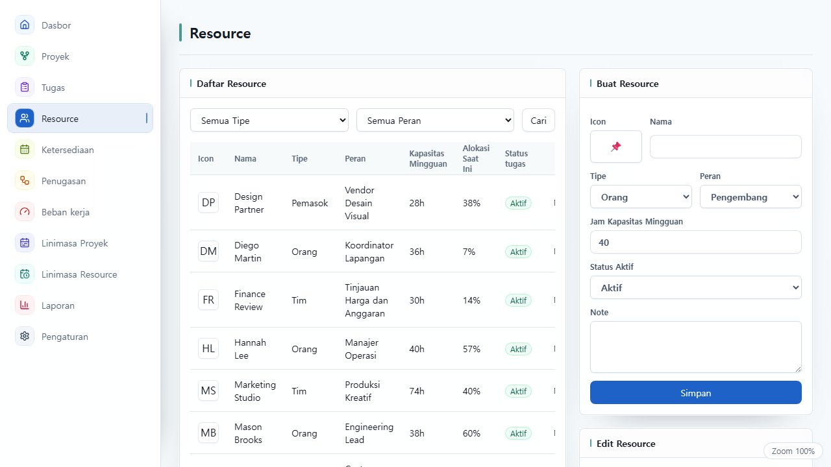Click the Laporan chart icon
This screenshot has height=467, width=831.
pyautogui.click(x=25, y=305)
